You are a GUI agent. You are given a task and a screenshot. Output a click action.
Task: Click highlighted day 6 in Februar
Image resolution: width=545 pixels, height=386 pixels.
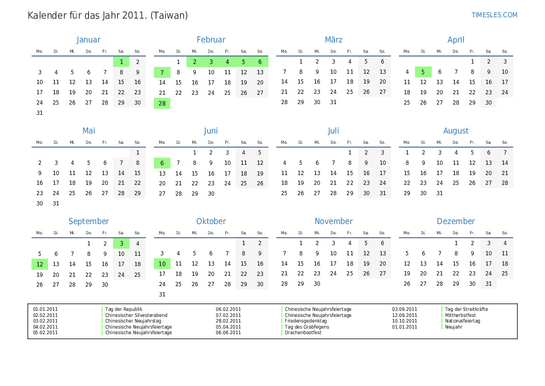[260, 62]
